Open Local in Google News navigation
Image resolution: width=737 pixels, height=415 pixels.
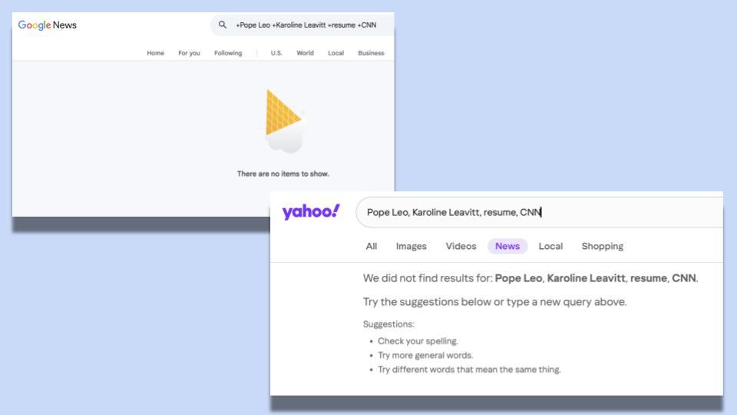coord(335,53)
